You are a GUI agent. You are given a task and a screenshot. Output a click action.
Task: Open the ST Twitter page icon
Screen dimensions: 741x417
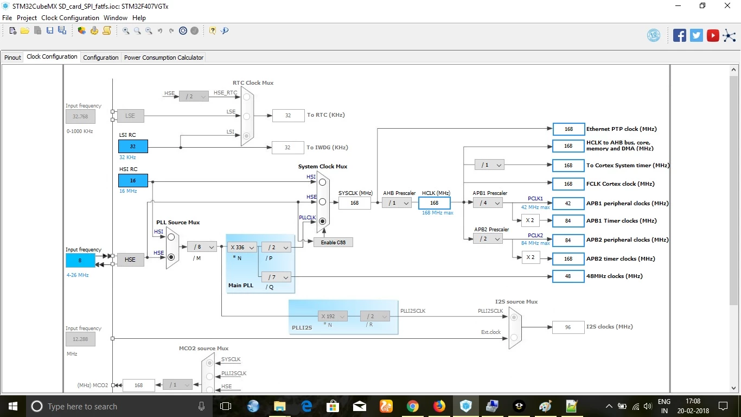click(697, 35)
